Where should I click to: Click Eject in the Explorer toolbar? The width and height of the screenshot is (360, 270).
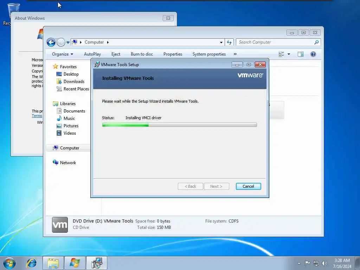(116, 54)
